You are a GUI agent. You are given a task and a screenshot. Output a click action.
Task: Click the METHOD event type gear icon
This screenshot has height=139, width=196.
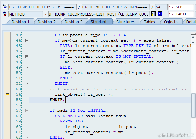click(5, 14)
